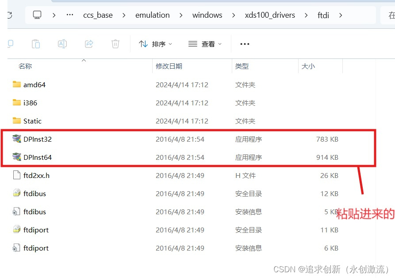
Task: Select the Rename icon in the toolbar
Action: [x=62, y=43]
